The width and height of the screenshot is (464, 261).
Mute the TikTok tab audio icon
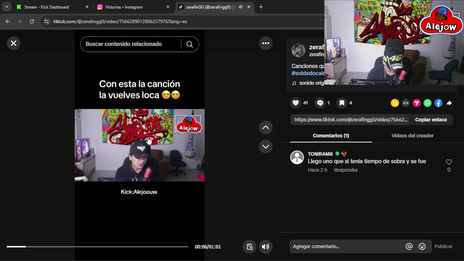pyautogui.click(x=240, y=7)
